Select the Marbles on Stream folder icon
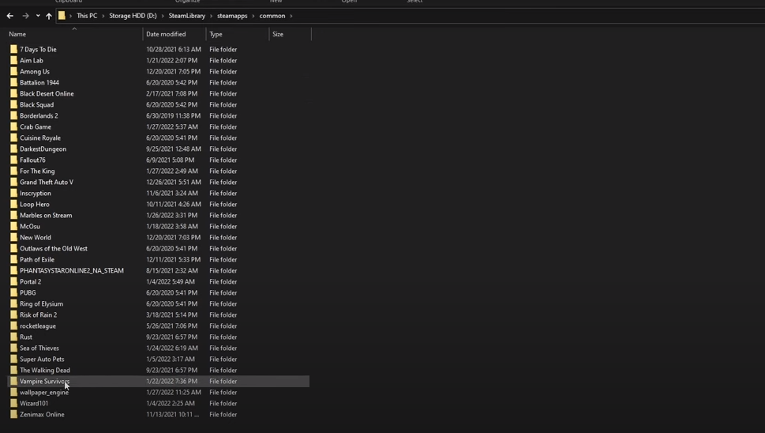 click(x=13, y=215)
